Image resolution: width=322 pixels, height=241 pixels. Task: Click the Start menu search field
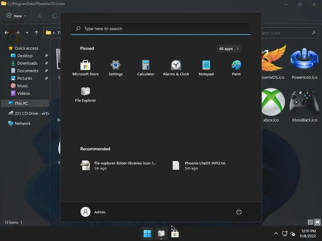161,29
